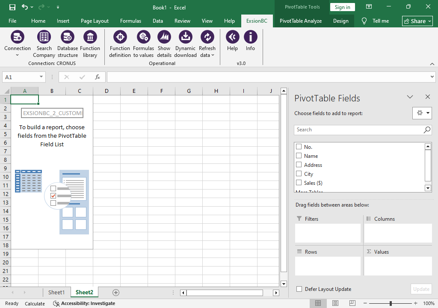Switch to the Formulas tab
Viewport: 438px width, 308px height.
(130, 21)
